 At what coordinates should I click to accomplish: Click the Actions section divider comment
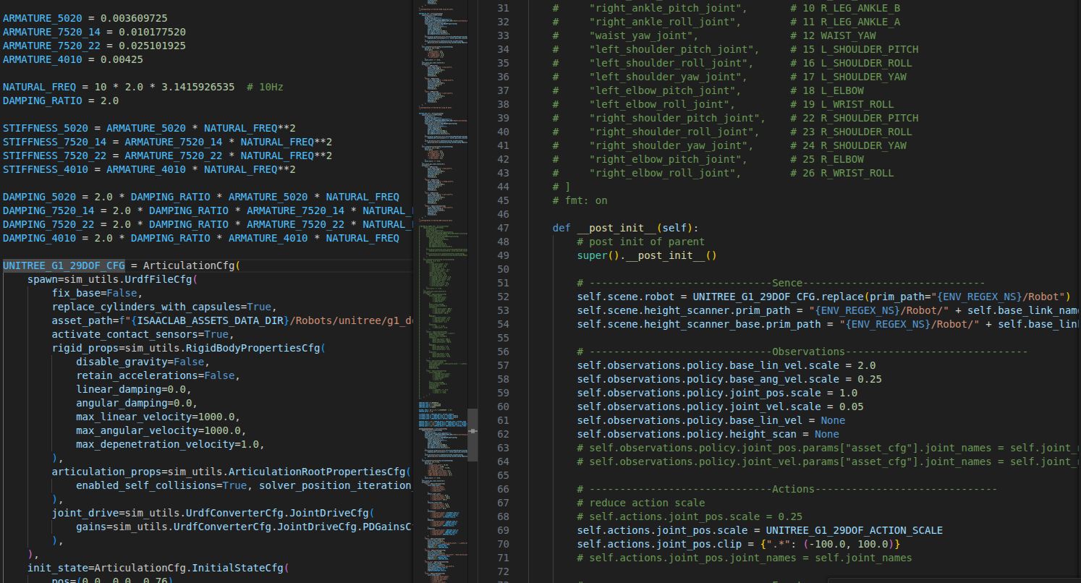tap(787, 489)
